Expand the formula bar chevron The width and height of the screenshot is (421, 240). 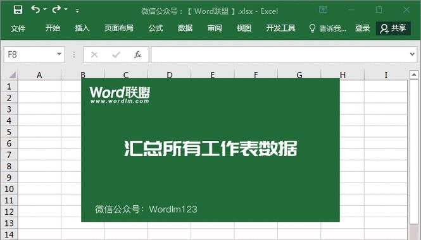412,54
